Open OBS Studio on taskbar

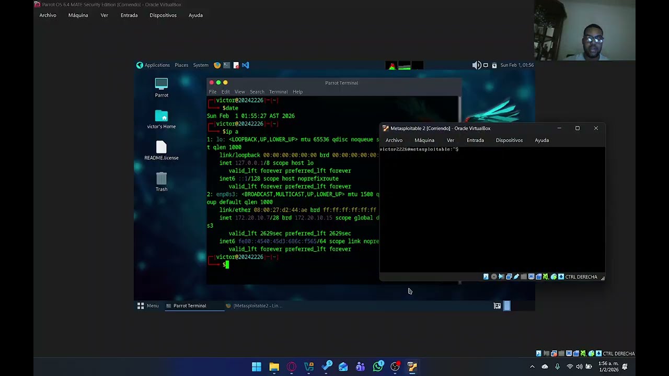click(x=395, y=367)
